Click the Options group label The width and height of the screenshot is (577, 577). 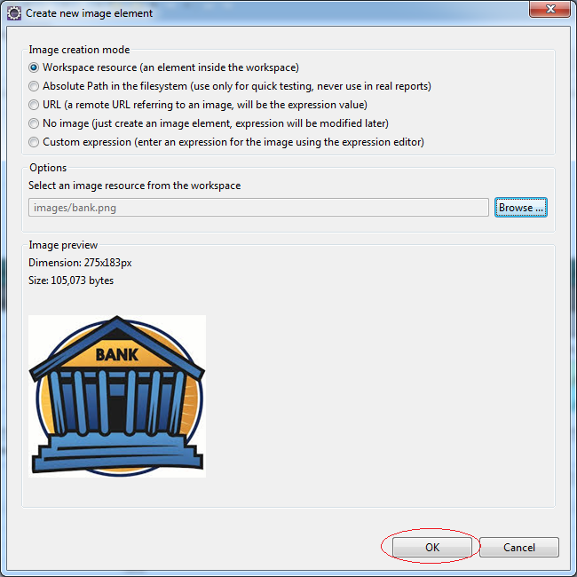point(48,168)
